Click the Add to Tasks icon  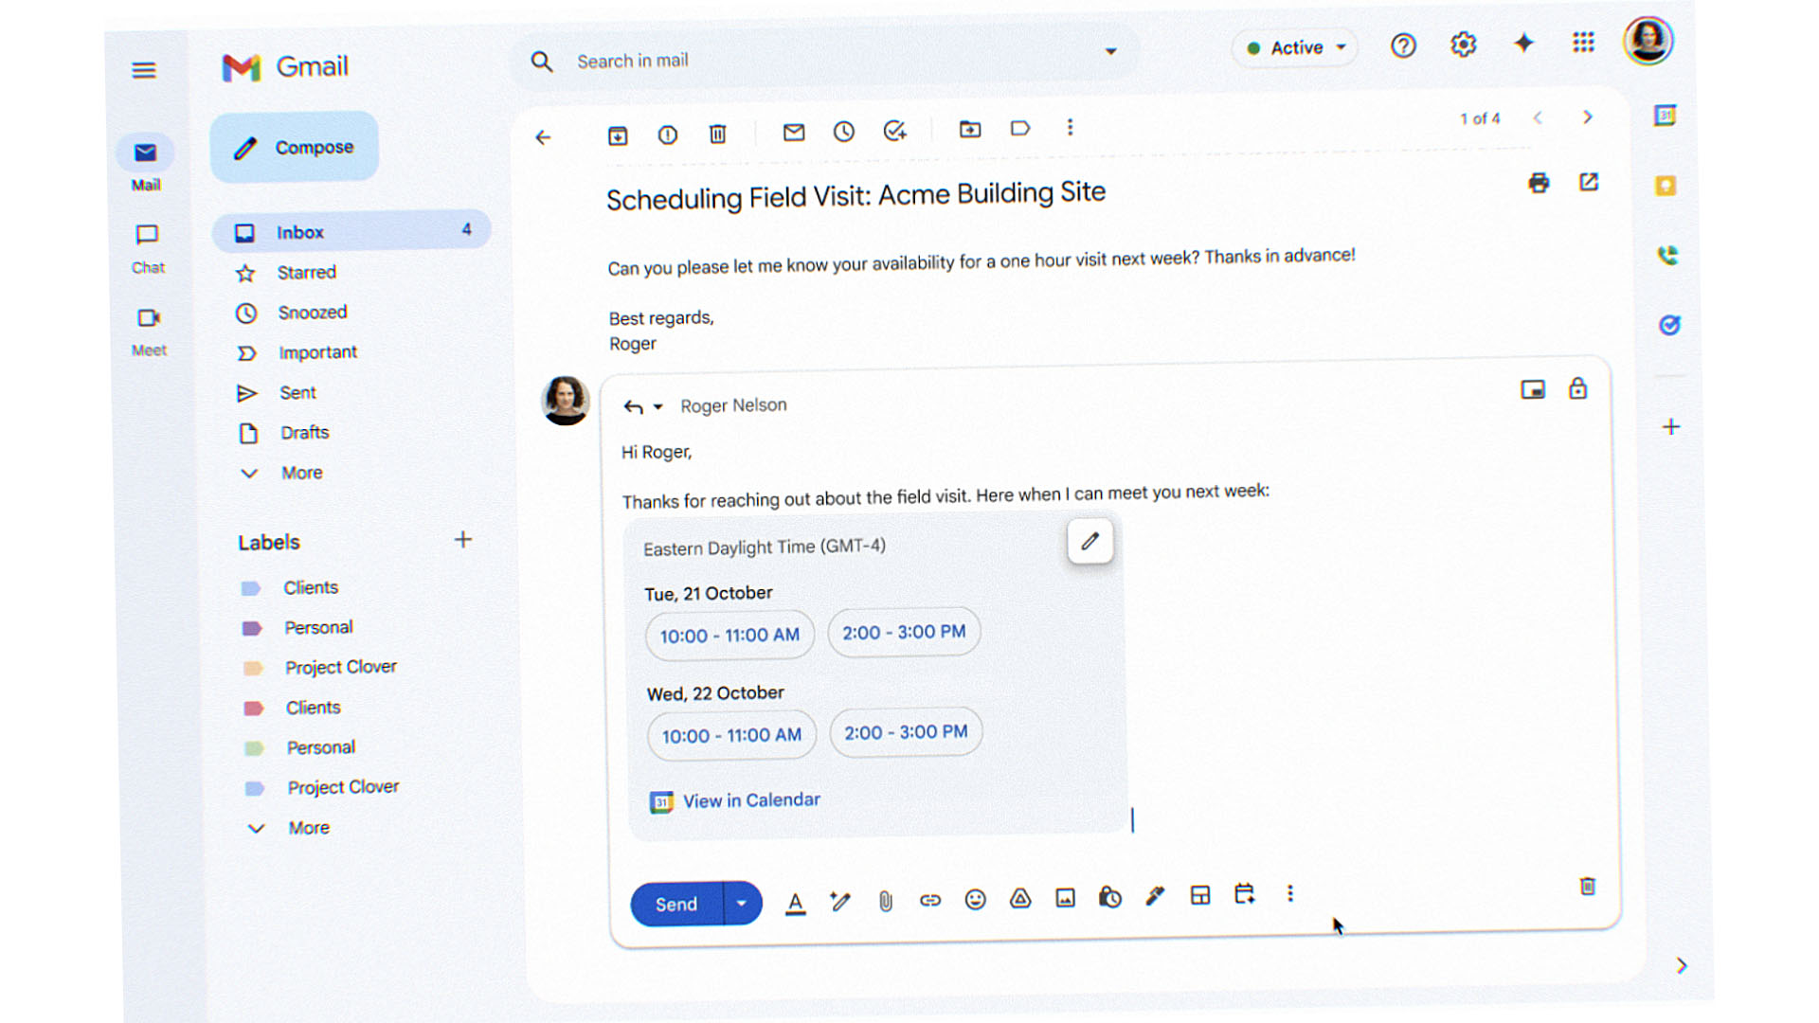pyautogui.click(x=894, y=132)
